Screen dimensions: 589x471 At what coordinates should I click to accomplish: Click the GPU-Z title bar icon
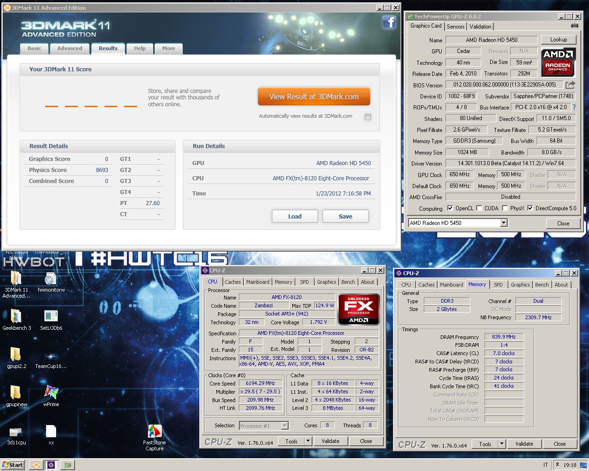click(410, 17)
